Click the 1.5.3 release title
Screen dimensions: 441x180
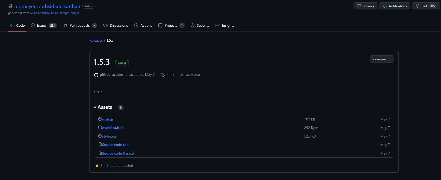click(x=102, y=62)
